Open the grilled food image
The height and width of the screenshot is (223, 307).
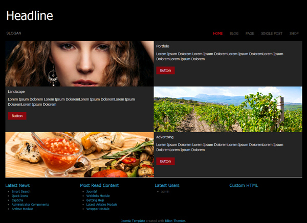pos(79,155)
